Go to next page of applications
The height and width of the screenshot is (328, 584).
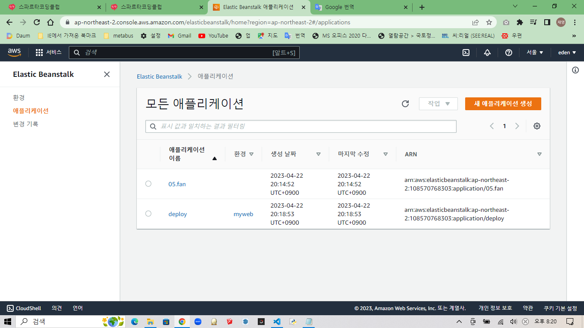517,126
